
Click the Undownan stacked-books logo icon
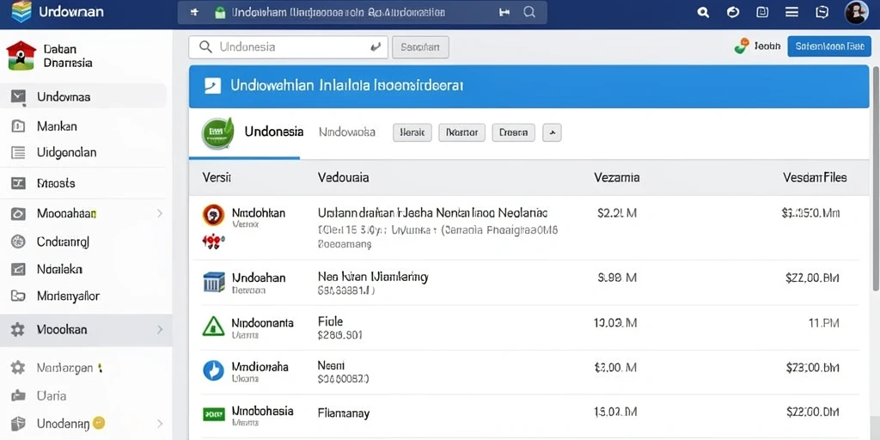click(21, 12)
